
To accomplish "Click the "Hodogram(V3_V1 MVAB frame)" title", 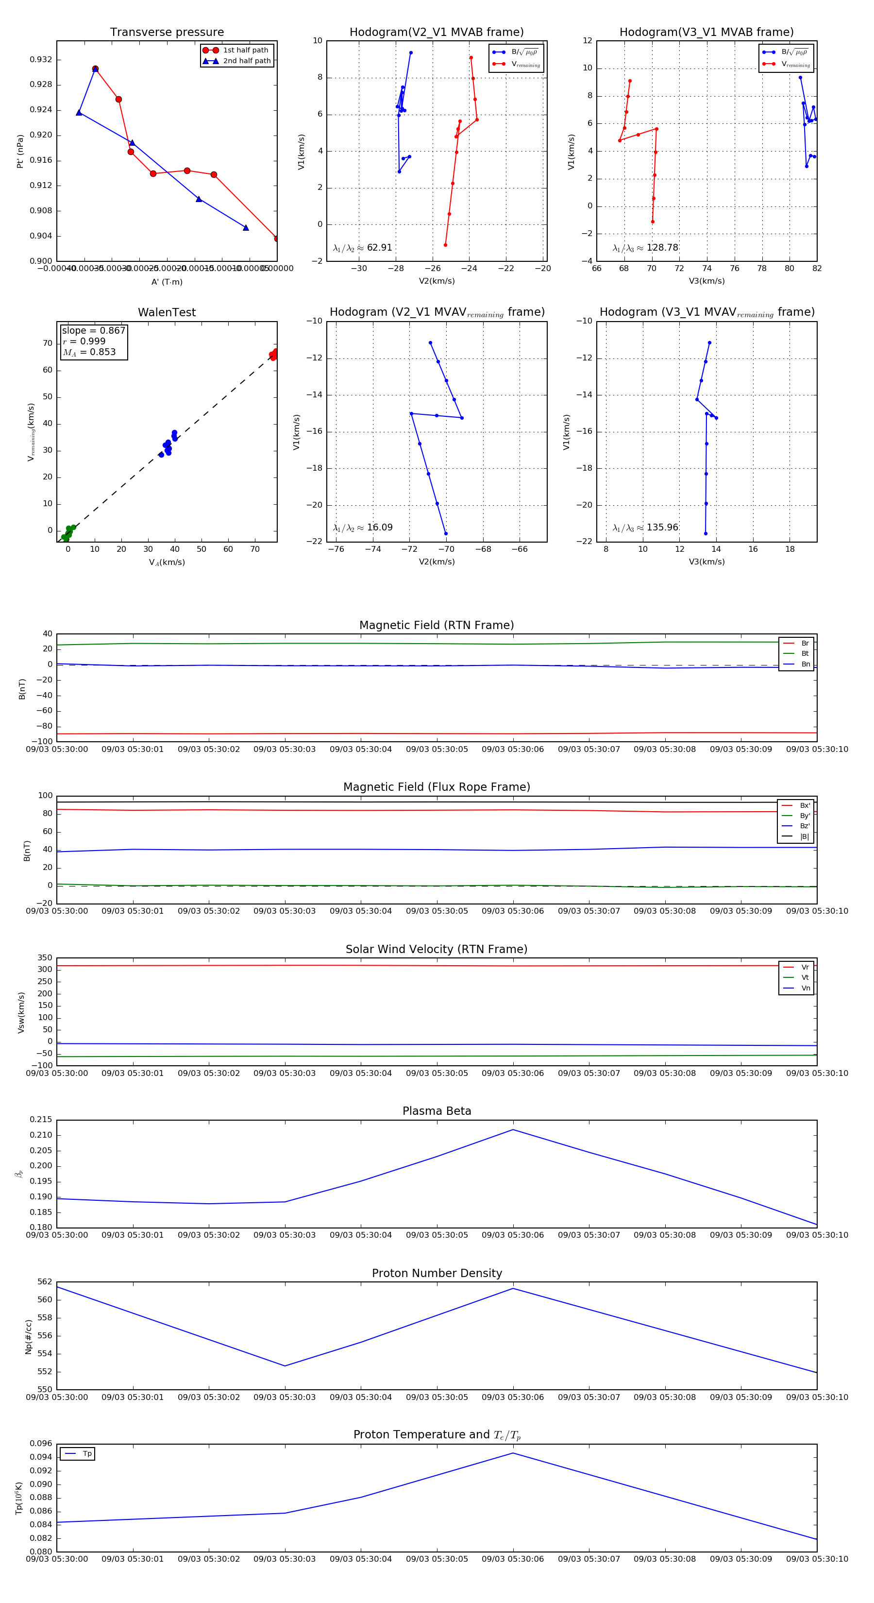I will point(706,33).
